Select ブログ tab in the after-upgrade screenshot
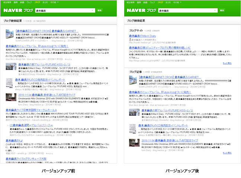The width and height of the screenshot is (241, 178). point(160,2)
